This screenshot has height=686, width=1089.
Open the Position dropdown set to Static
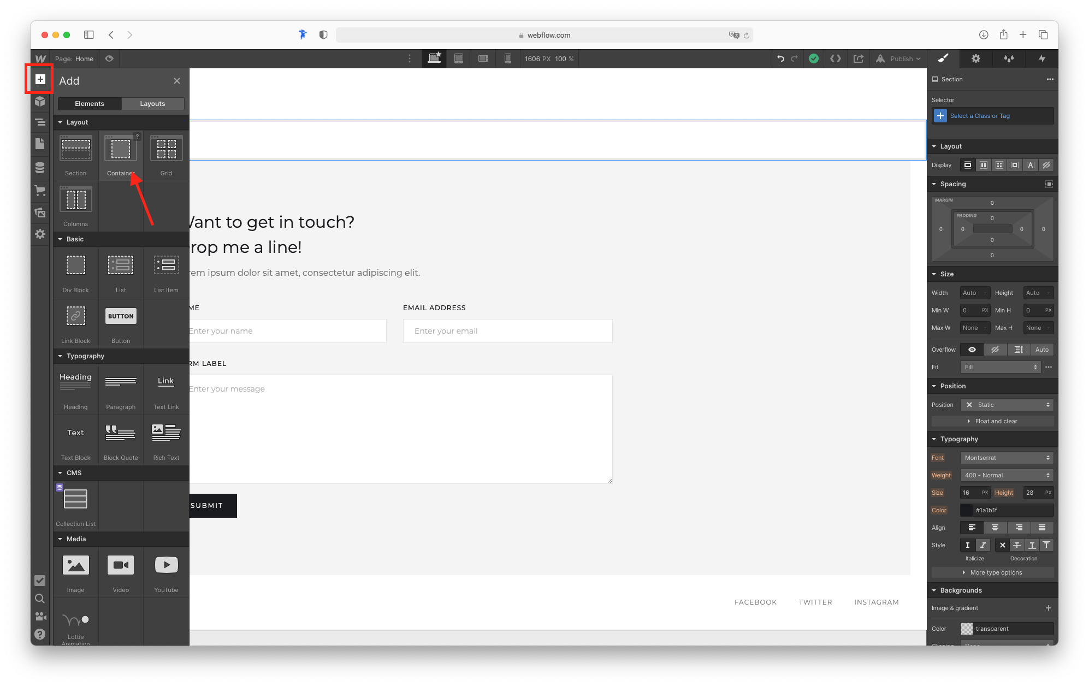point(1007,404)
